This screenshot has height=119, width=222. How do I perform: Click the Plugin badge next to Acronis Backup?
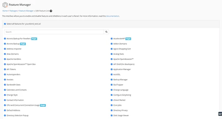[x=23, y=44]
